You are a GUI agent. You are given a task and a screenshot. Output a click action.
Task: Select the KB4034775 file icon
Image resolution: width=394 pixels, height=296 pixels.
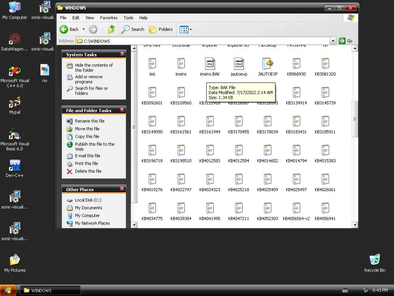tap(152, 209)
